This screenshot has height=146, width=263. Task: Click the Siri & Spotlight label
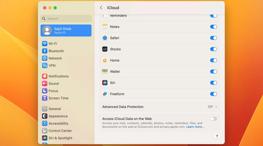tap(60, 138)
